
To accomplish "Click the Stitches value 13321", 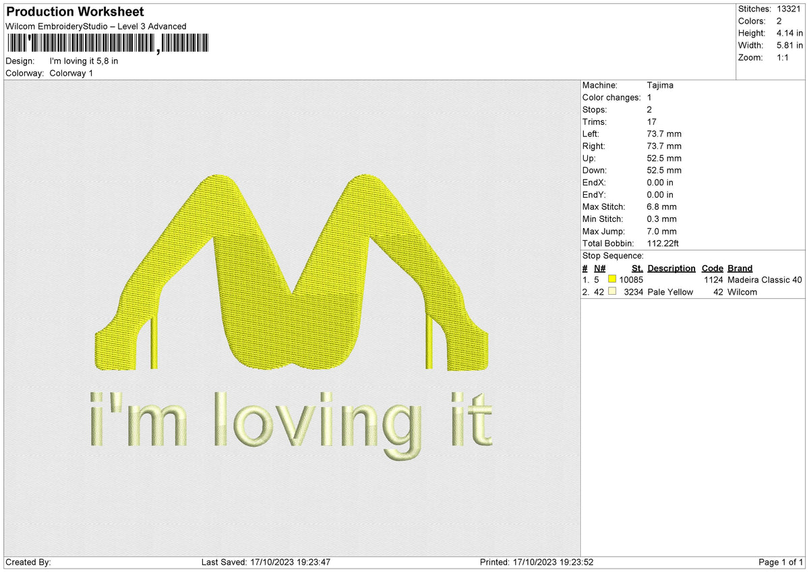I will 789,9.
